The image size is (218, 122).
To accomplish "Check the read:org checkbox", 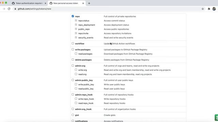I will [x=76, y=74].
